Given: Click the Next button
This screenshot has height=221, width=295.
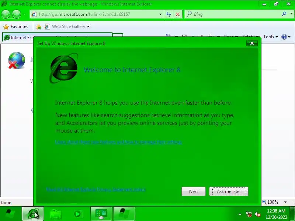Looking at the screenshot, I should 193,191.
